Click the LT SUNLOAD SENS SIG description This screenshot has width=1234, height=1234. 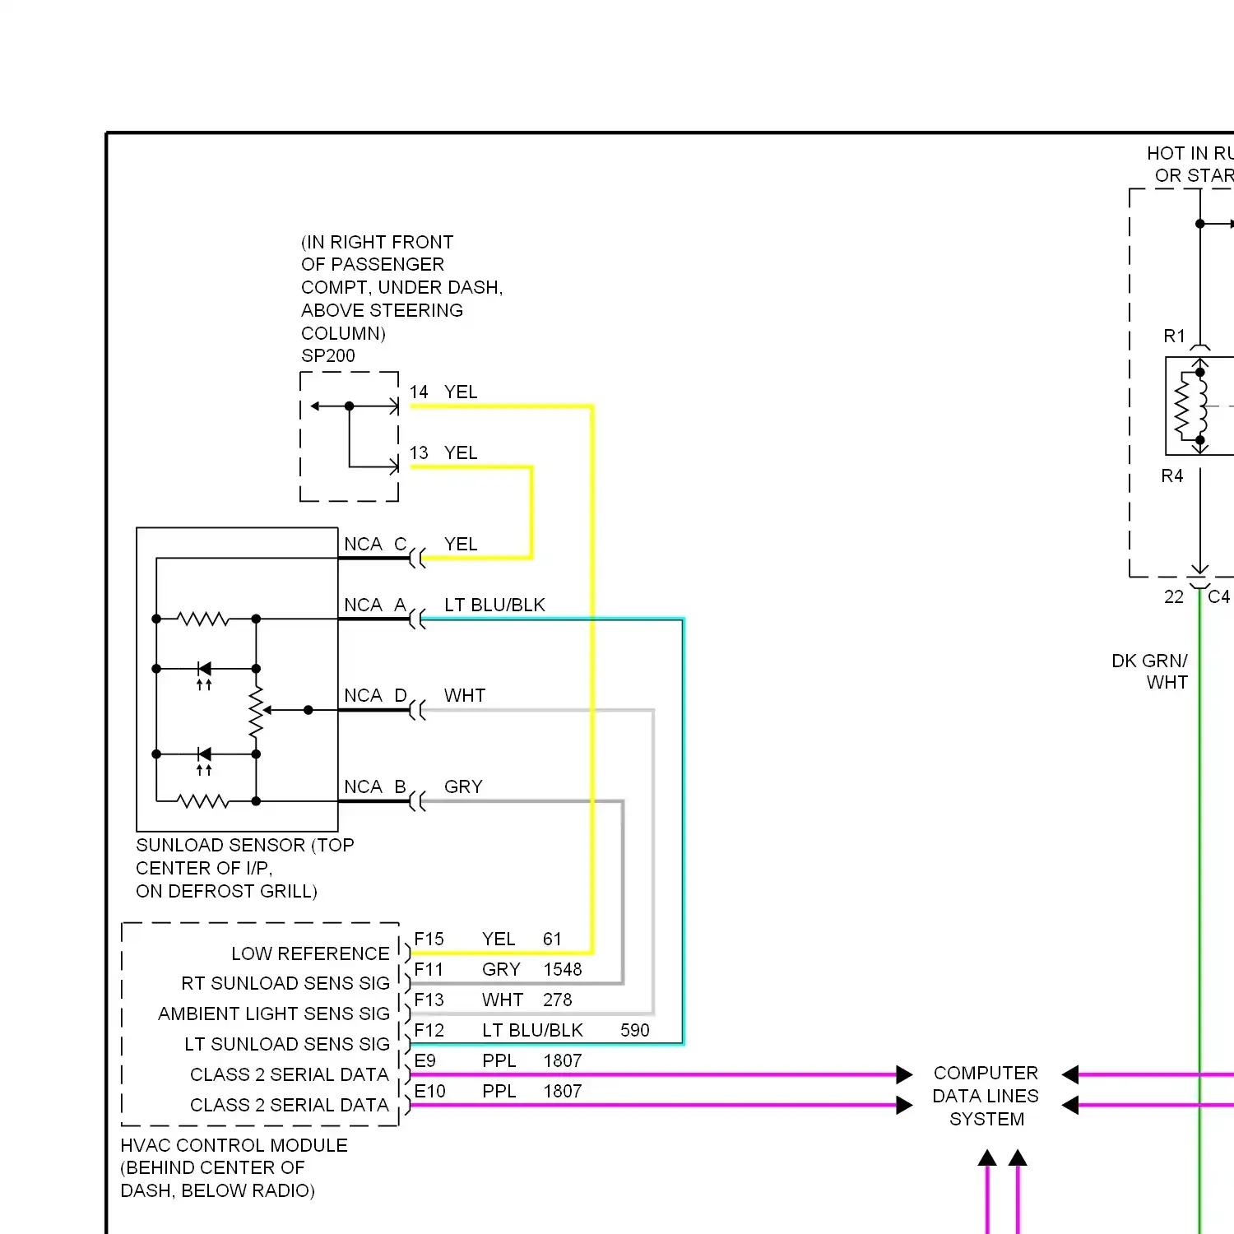[x=287, y=1045]
